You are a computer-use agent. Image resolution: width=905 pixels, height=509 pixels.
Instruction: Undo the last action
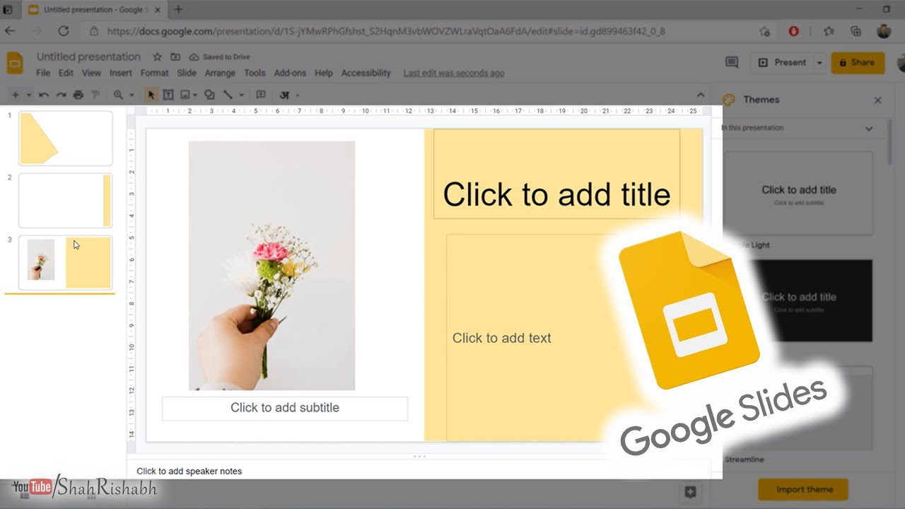[44, 95]
